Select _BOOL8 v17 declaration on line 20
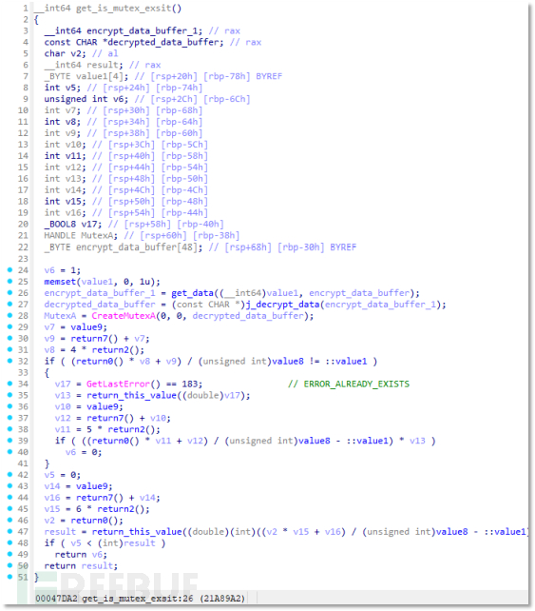This screenshot has width=535, height=611. (x=73, y=225)
